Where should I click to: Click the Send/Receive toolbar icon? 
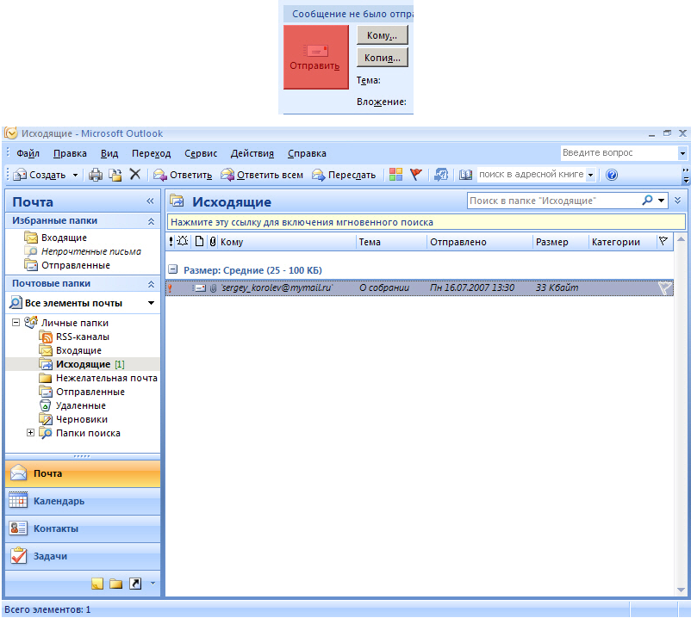pos(440,175)
